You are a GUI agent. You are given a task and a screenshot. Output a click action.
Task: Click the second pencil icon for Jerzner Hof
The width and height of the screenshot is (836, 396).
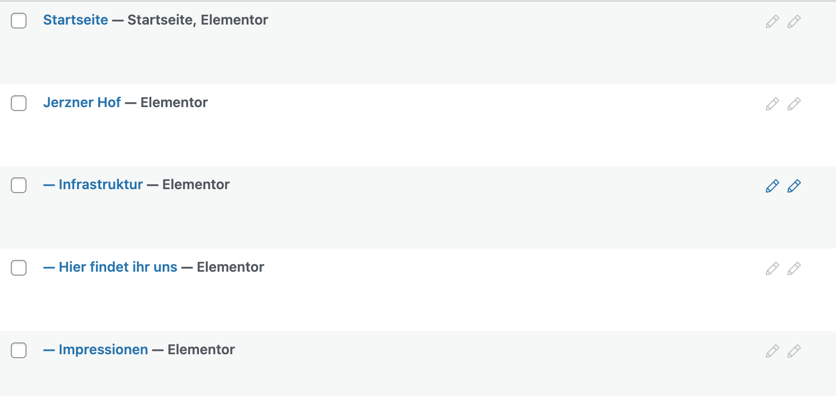tap(794, 104)
